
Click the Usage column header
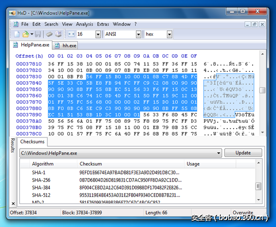[x=210, y=164]
